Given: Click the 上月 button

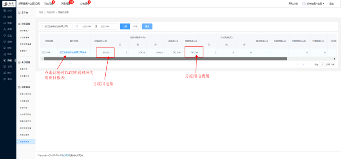Looking at the screenshot, I should 125,26.
